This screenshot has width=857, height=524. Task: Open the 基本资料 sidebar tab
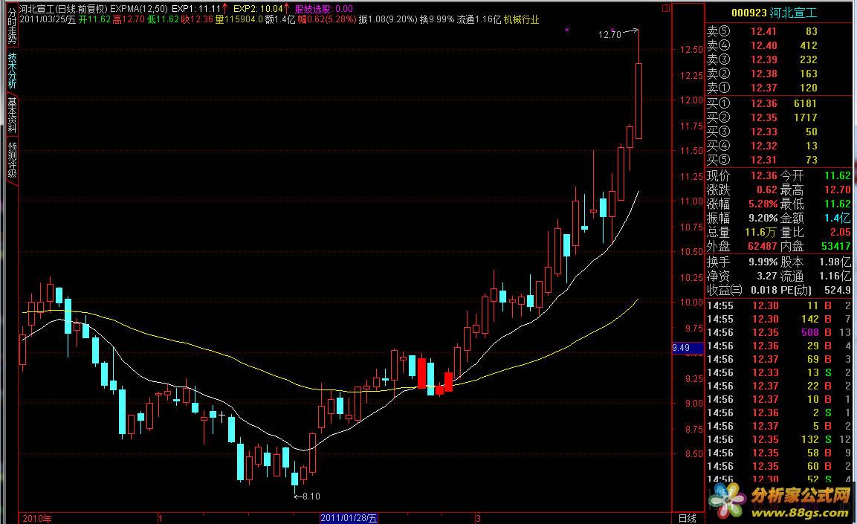[x=12, y=116]
